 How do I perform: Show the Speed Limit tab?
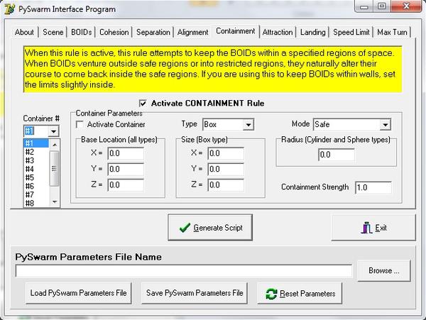(351, 33)
